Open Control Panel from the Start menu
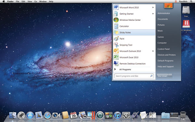This screenshot has width=195, height=122. [163, 49]
